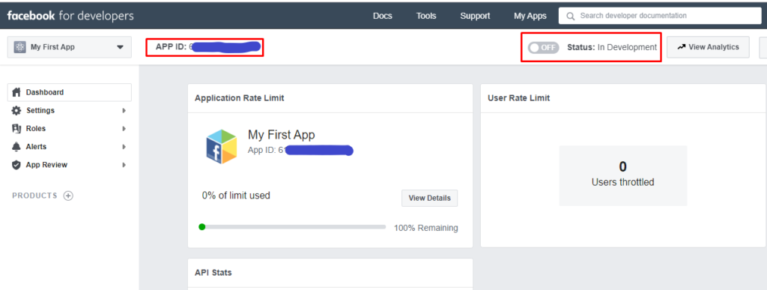Click the atom icon beside My First App
This screenshot has height=290, width=767.
click(19, 47)
